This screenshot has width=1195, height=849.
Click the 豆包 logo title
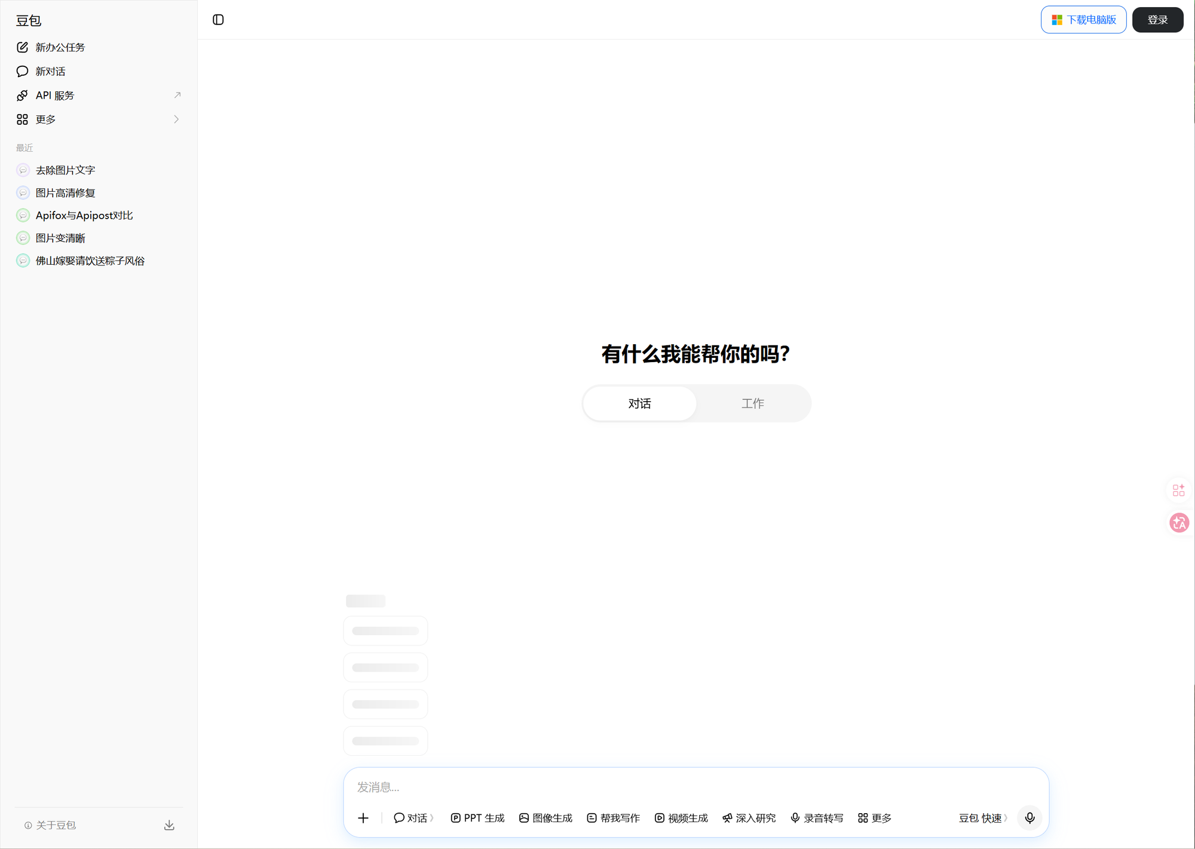(29, 20)
